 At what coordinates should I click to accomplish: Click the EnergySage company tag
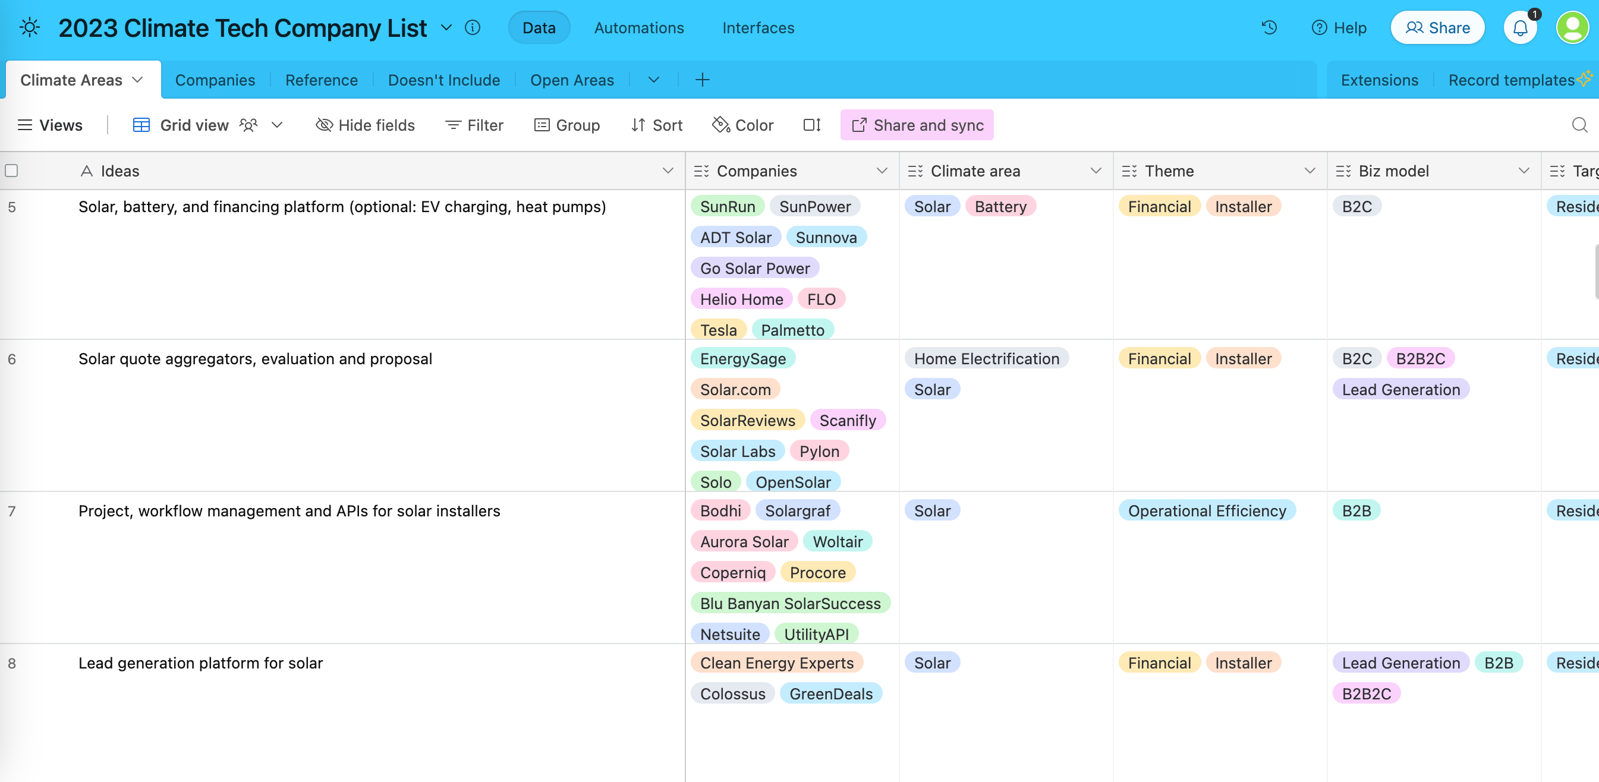742,358
